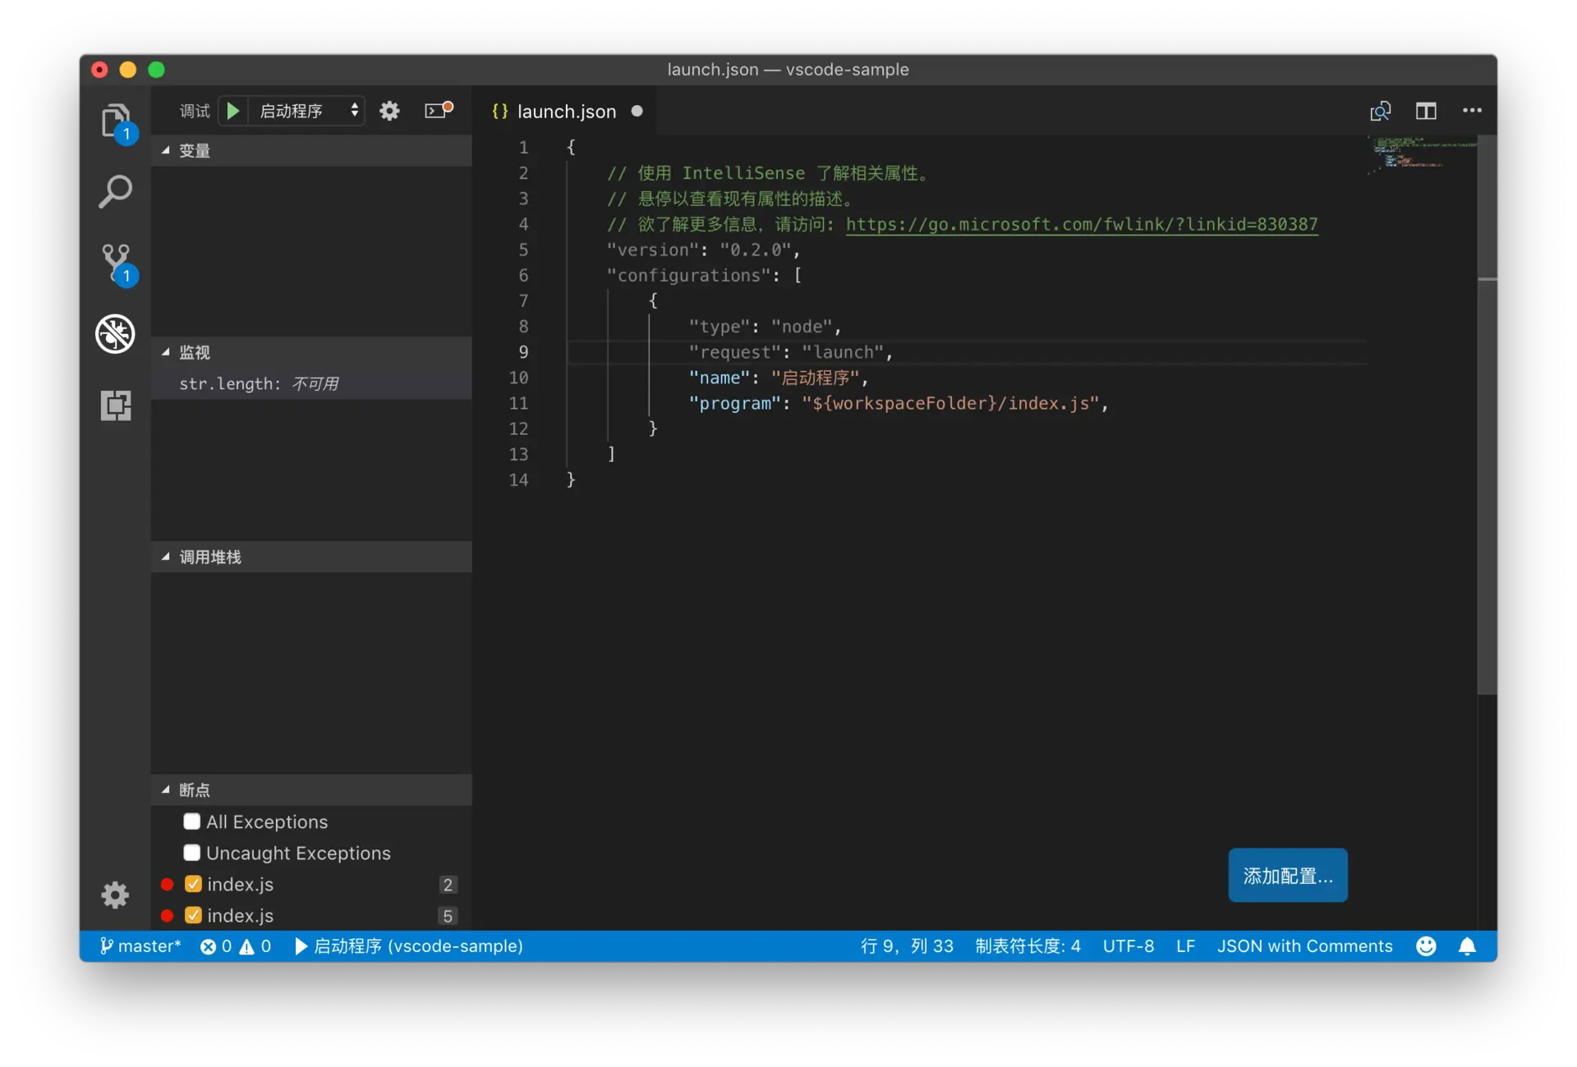Click the green start debugging arrow
Viewport: 1577px width, 1067px height.
(233, 111)
